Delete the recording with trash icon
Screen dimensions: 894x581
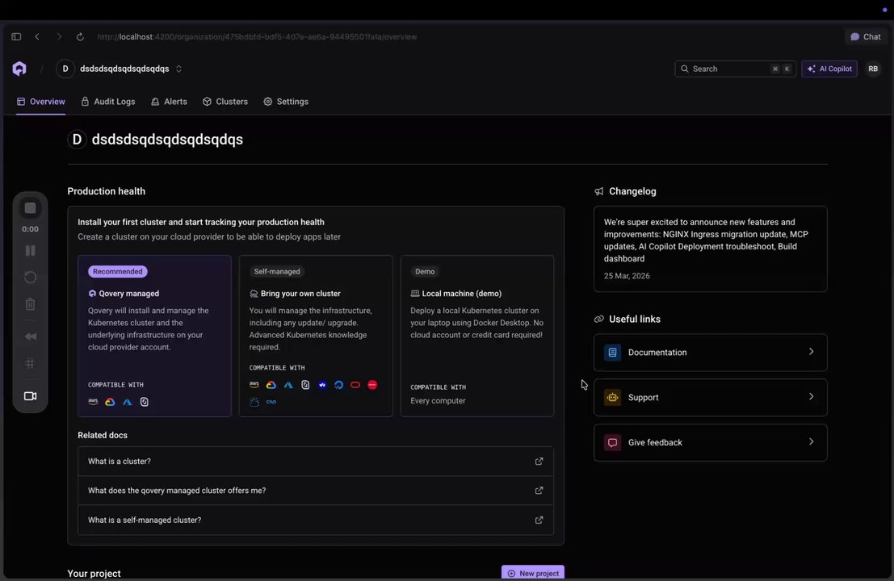tap(30, 304)
